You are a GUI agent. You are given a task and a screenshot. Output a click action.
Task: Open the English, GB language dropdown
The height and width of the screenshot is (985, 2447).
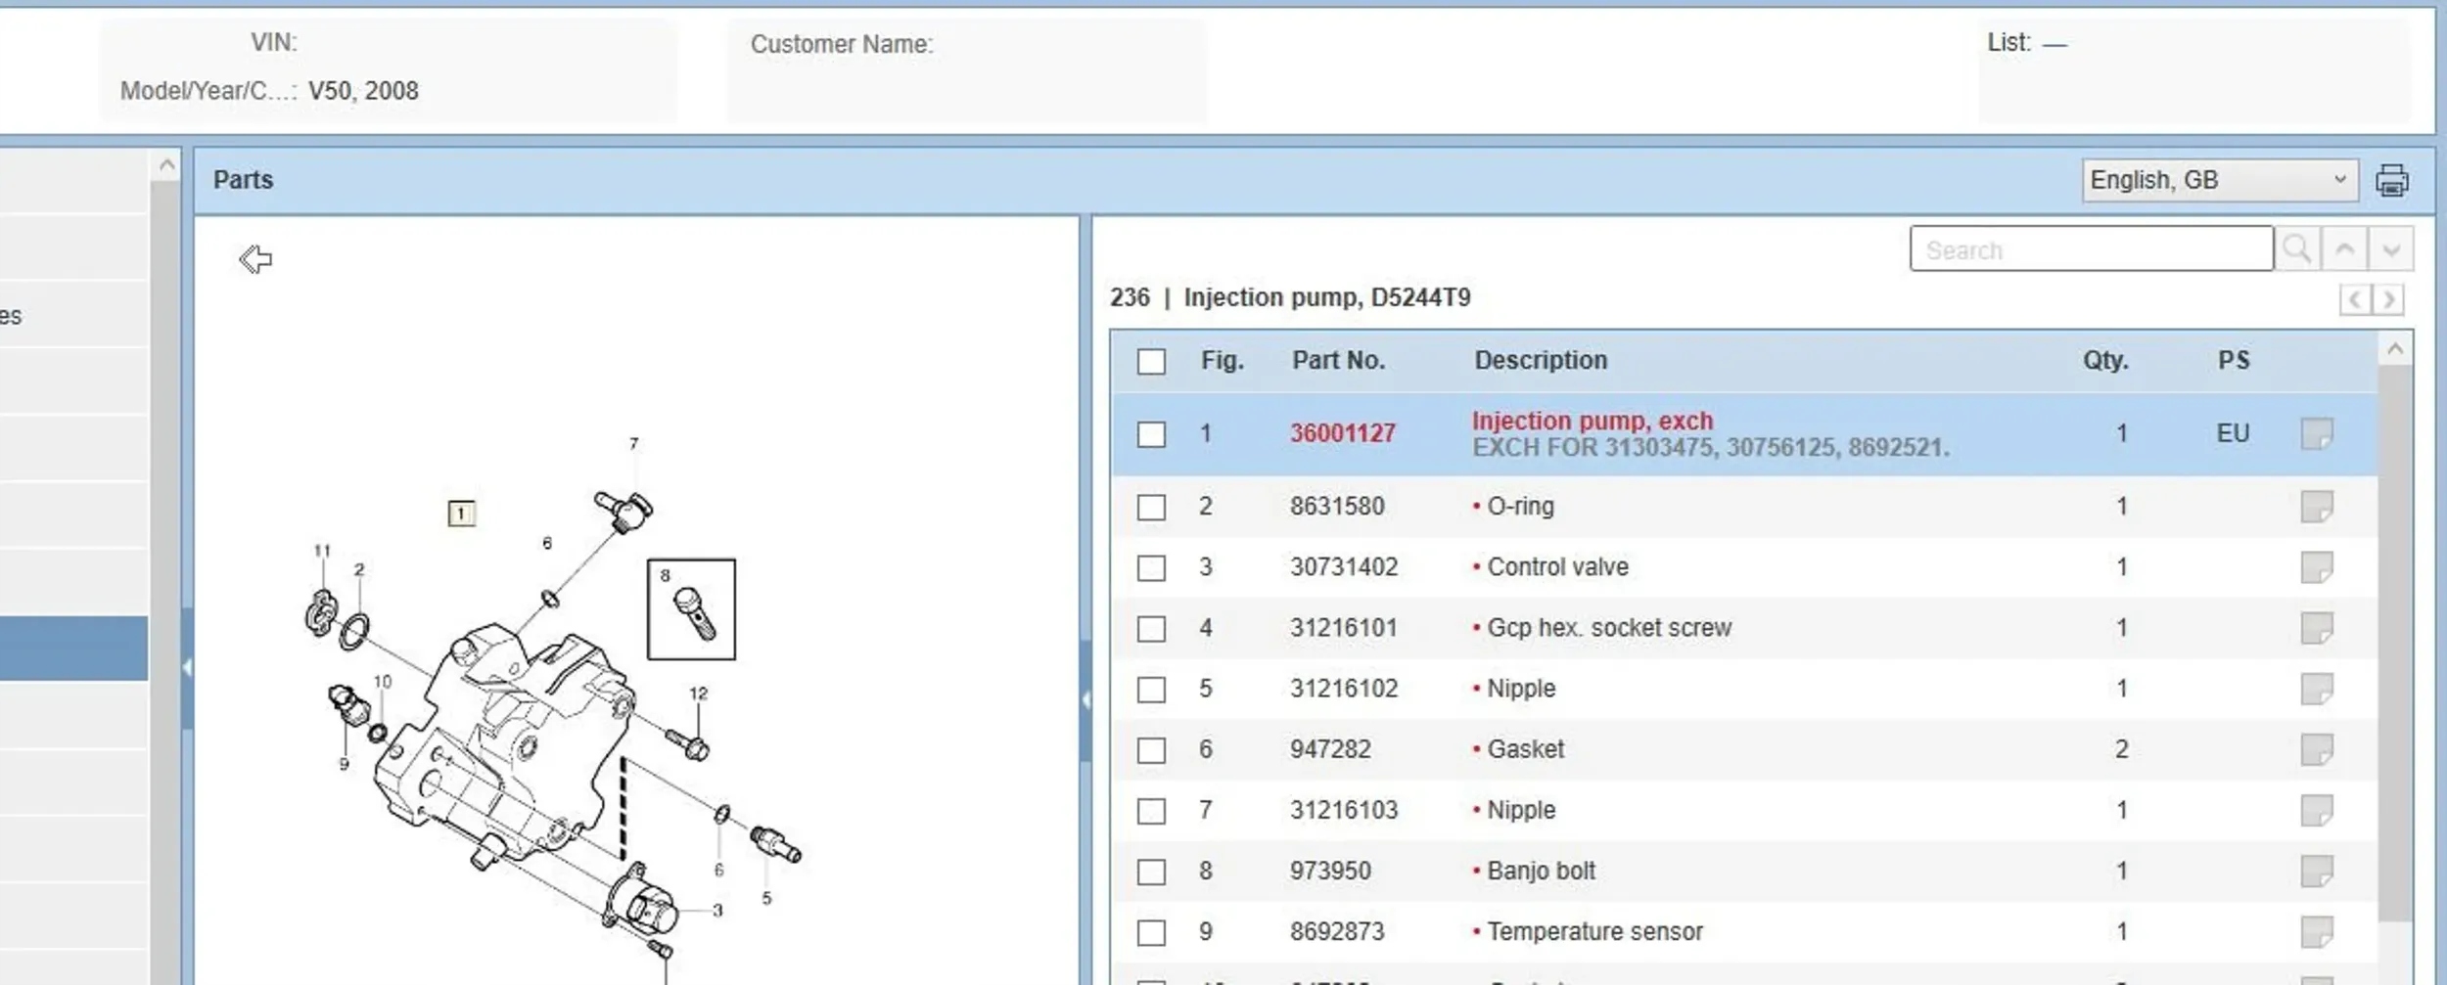pyautogui.click(x=2219, y=181)
